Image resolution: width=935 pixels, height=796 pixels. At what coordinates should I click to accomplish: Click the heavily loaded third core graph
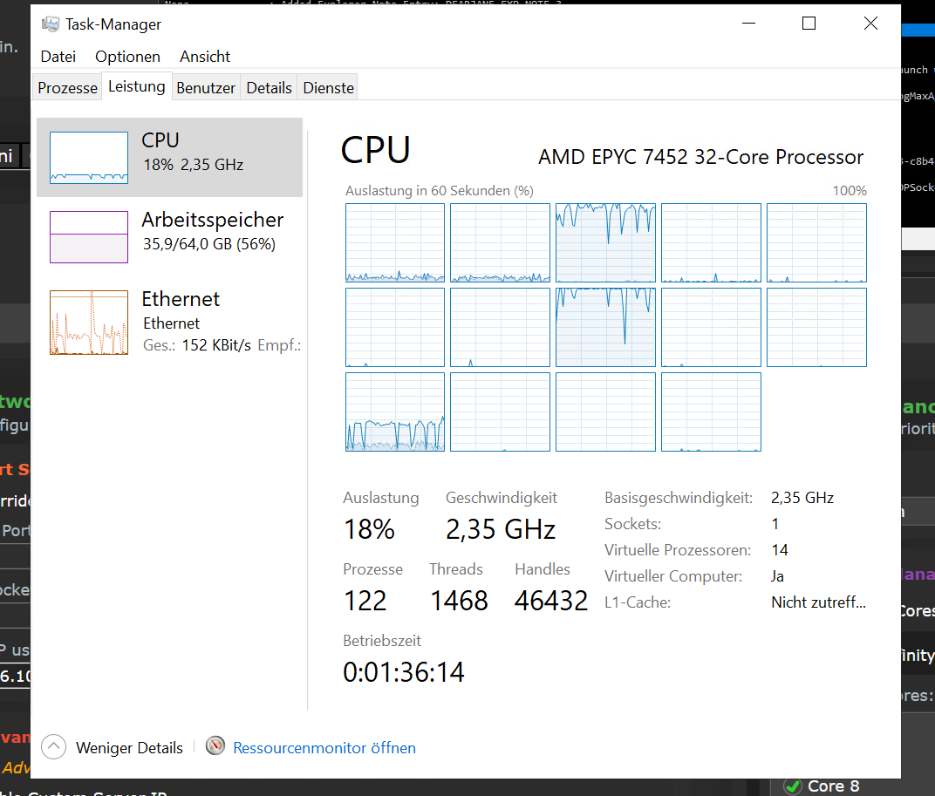click(605, 243)
